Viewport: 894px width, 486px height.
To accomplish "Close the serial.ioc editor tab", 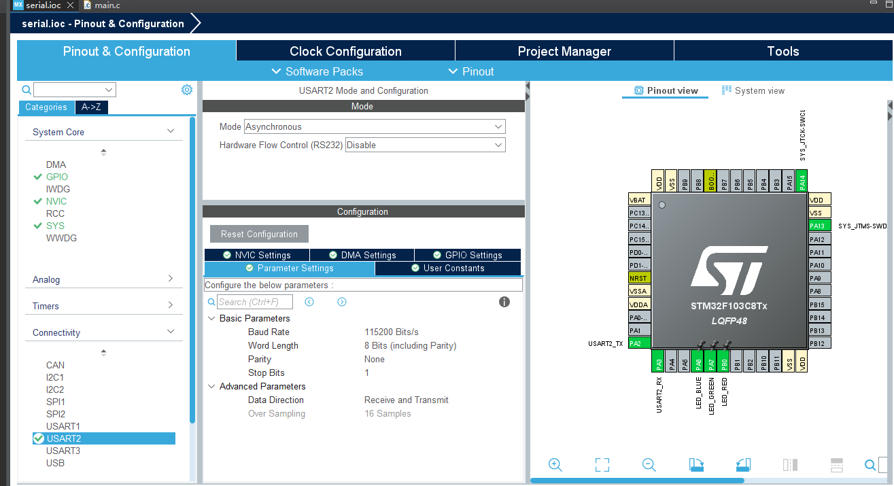I will point(71,5).
